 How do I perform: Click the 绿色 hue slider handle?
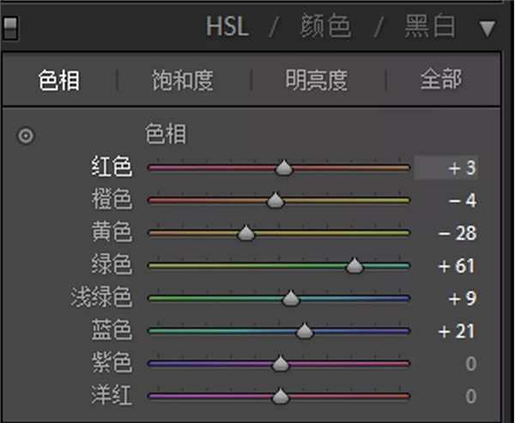(354, 267)
